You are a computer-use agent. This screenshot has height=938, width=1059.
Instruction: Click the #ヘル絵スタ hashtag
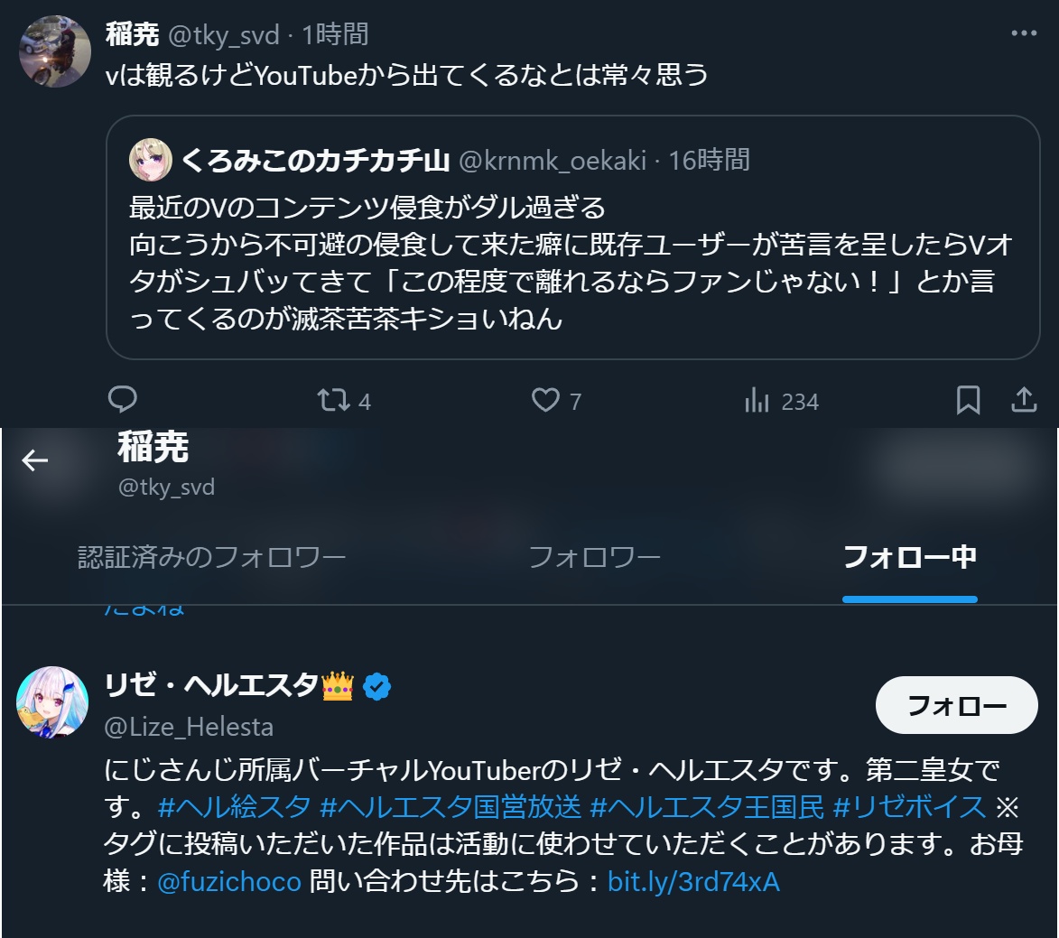(x=235, y=806)
